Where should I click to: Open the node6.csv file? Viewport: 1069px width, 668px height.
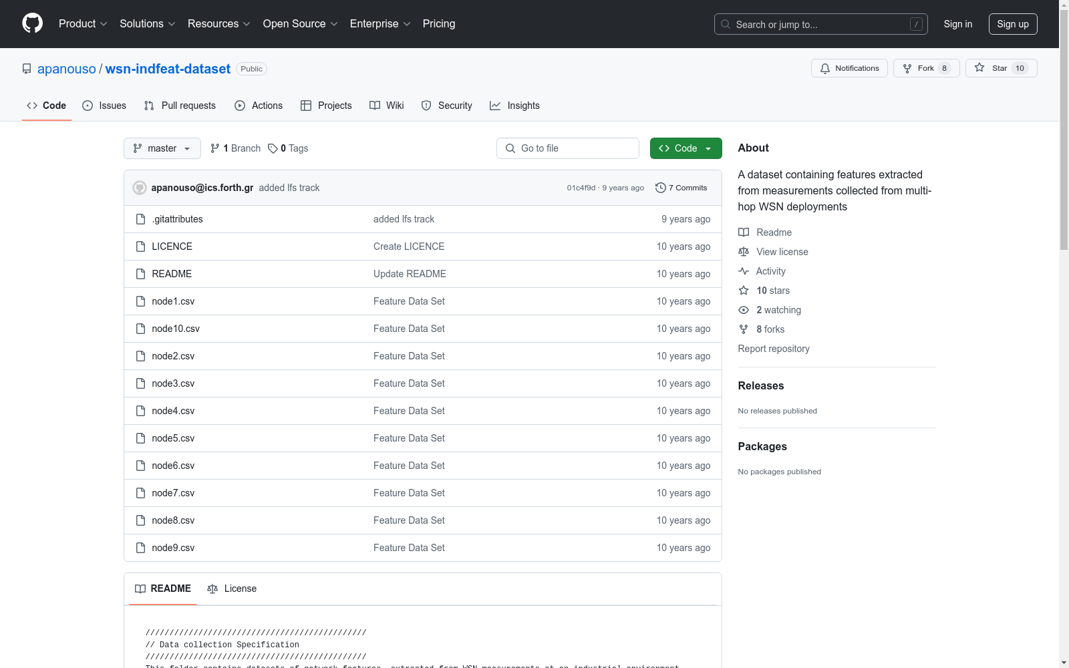click(x=173, y=466)
